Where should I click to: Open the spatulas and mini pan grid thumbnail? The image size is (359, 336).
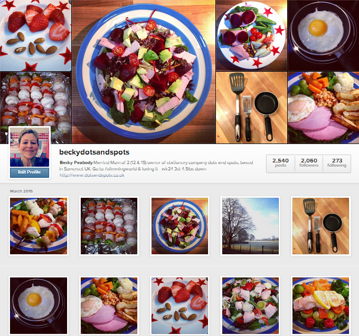pyautogui.click(x=321, y=226)
